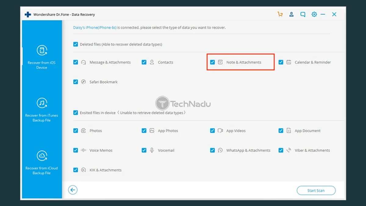
Task: Click the Recover from iCloud Backup icon
Action: [x=42, y=156]
